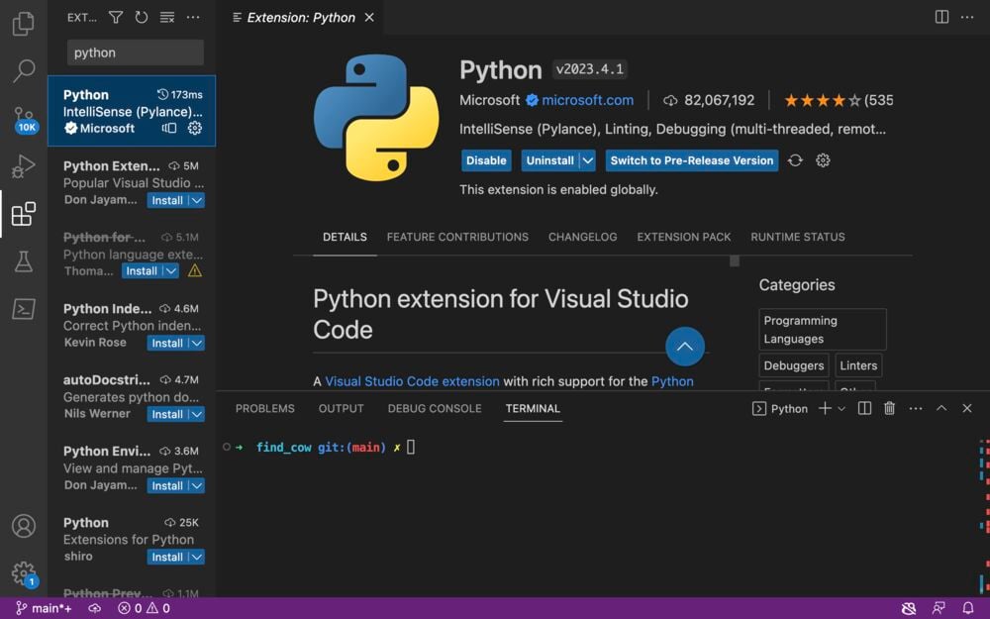Switch to the Debug Console panel
The height and width of the screenshot is (619, 990).
434,408
